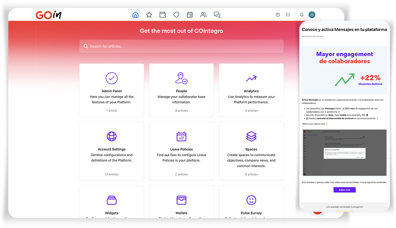
Task: Focus the Search for articles field
Action: [x=182, y=46]
